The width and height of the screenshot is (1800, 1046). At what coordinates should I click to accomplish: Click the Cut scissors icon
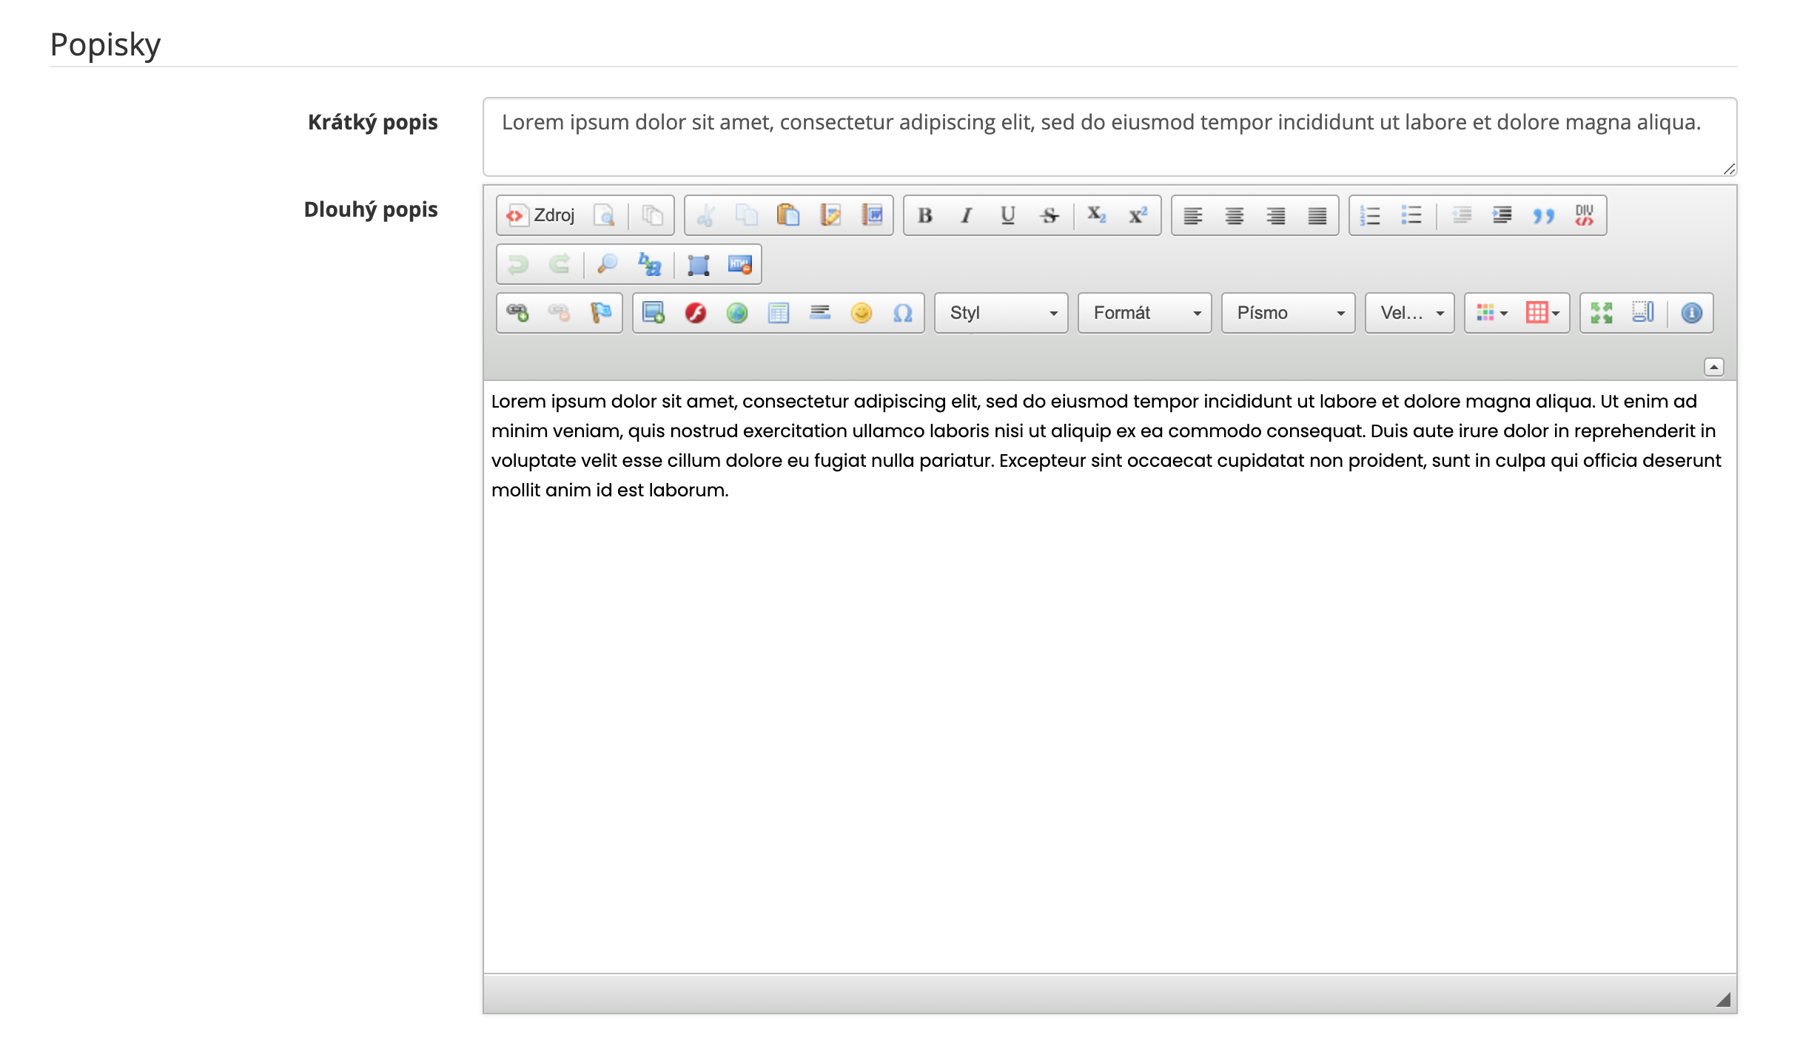click(x=705, y=215)
